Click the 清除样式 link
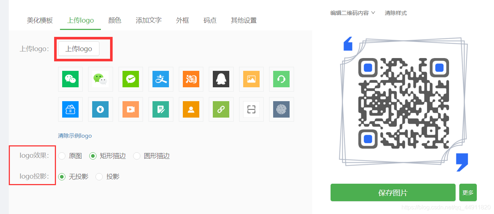Screen dimensions: 494x214 pos(396,13)
